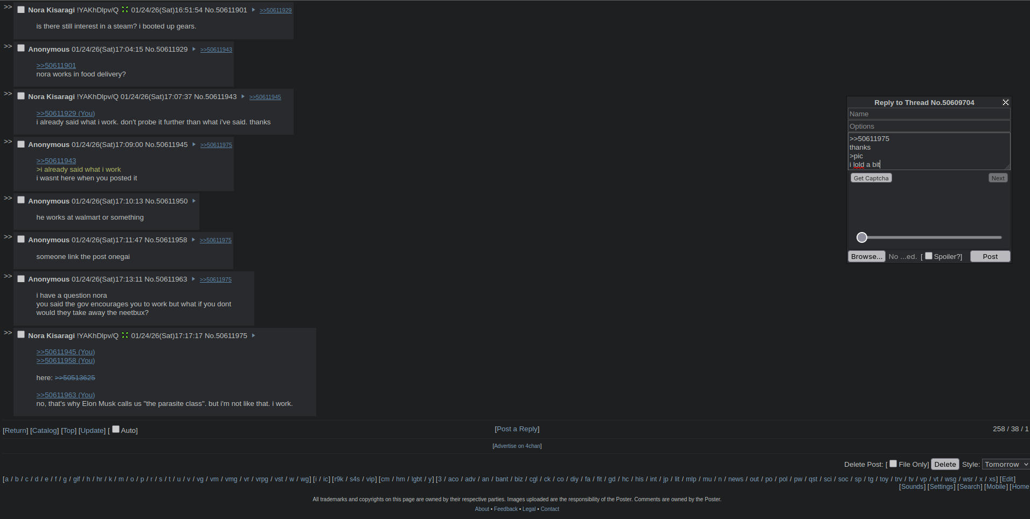
Task: Open the [Sounds] footer link
Action: pos(912,487)
